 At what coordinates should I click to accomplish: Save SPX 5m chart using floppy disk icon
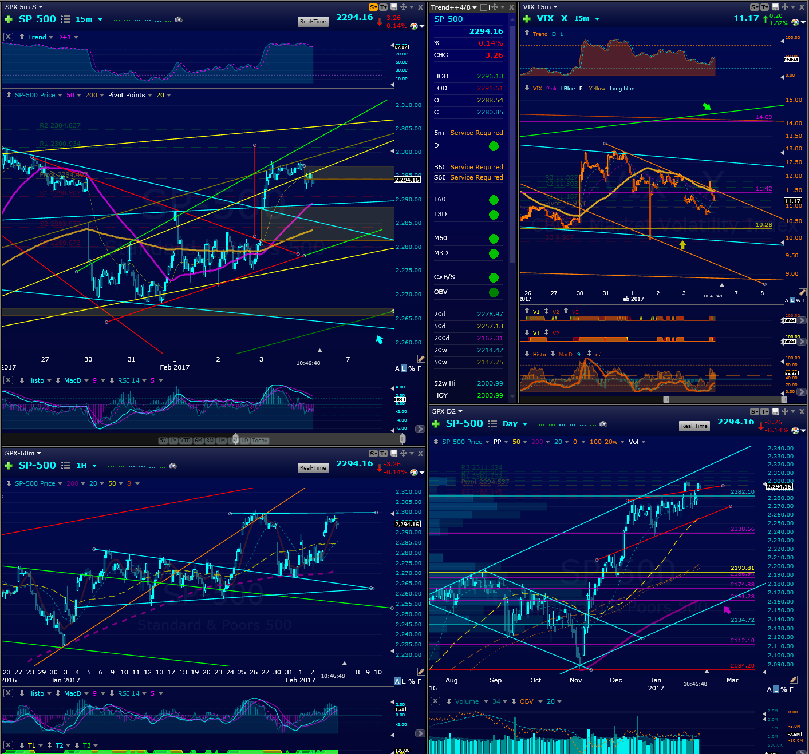coord(394,7)
